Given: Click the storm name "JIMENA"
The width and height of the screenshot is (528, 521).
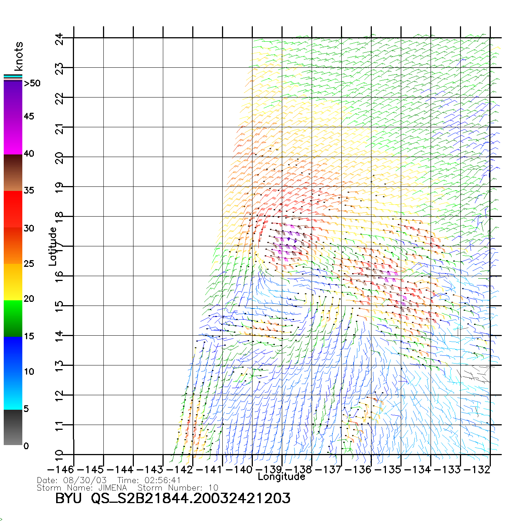Looking at the screenshot, I should coord(113,488).
